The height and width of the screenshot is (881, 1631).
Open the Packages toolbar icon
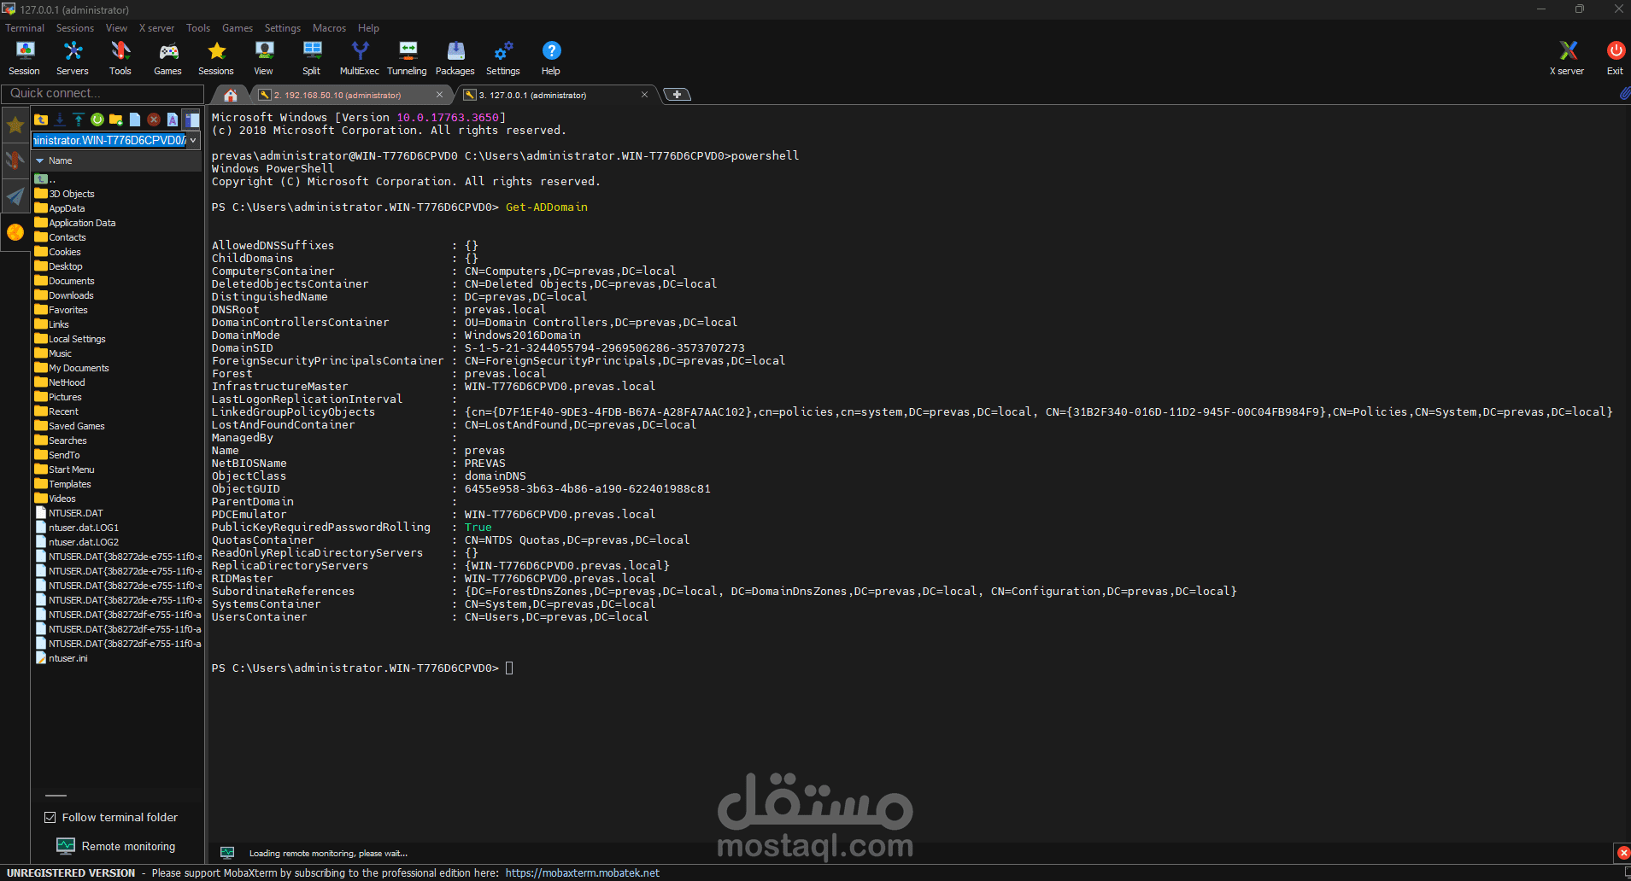(x=455, y=58)
